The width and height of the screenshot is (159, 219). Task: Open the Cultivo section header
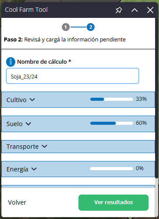(x=78, y=100)
